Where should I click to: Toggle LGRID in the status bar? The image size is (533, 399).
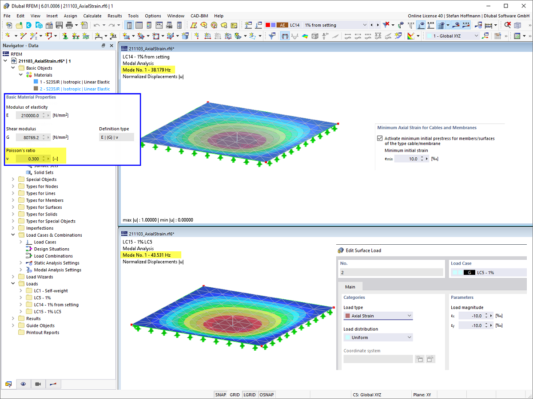(250, 395)
